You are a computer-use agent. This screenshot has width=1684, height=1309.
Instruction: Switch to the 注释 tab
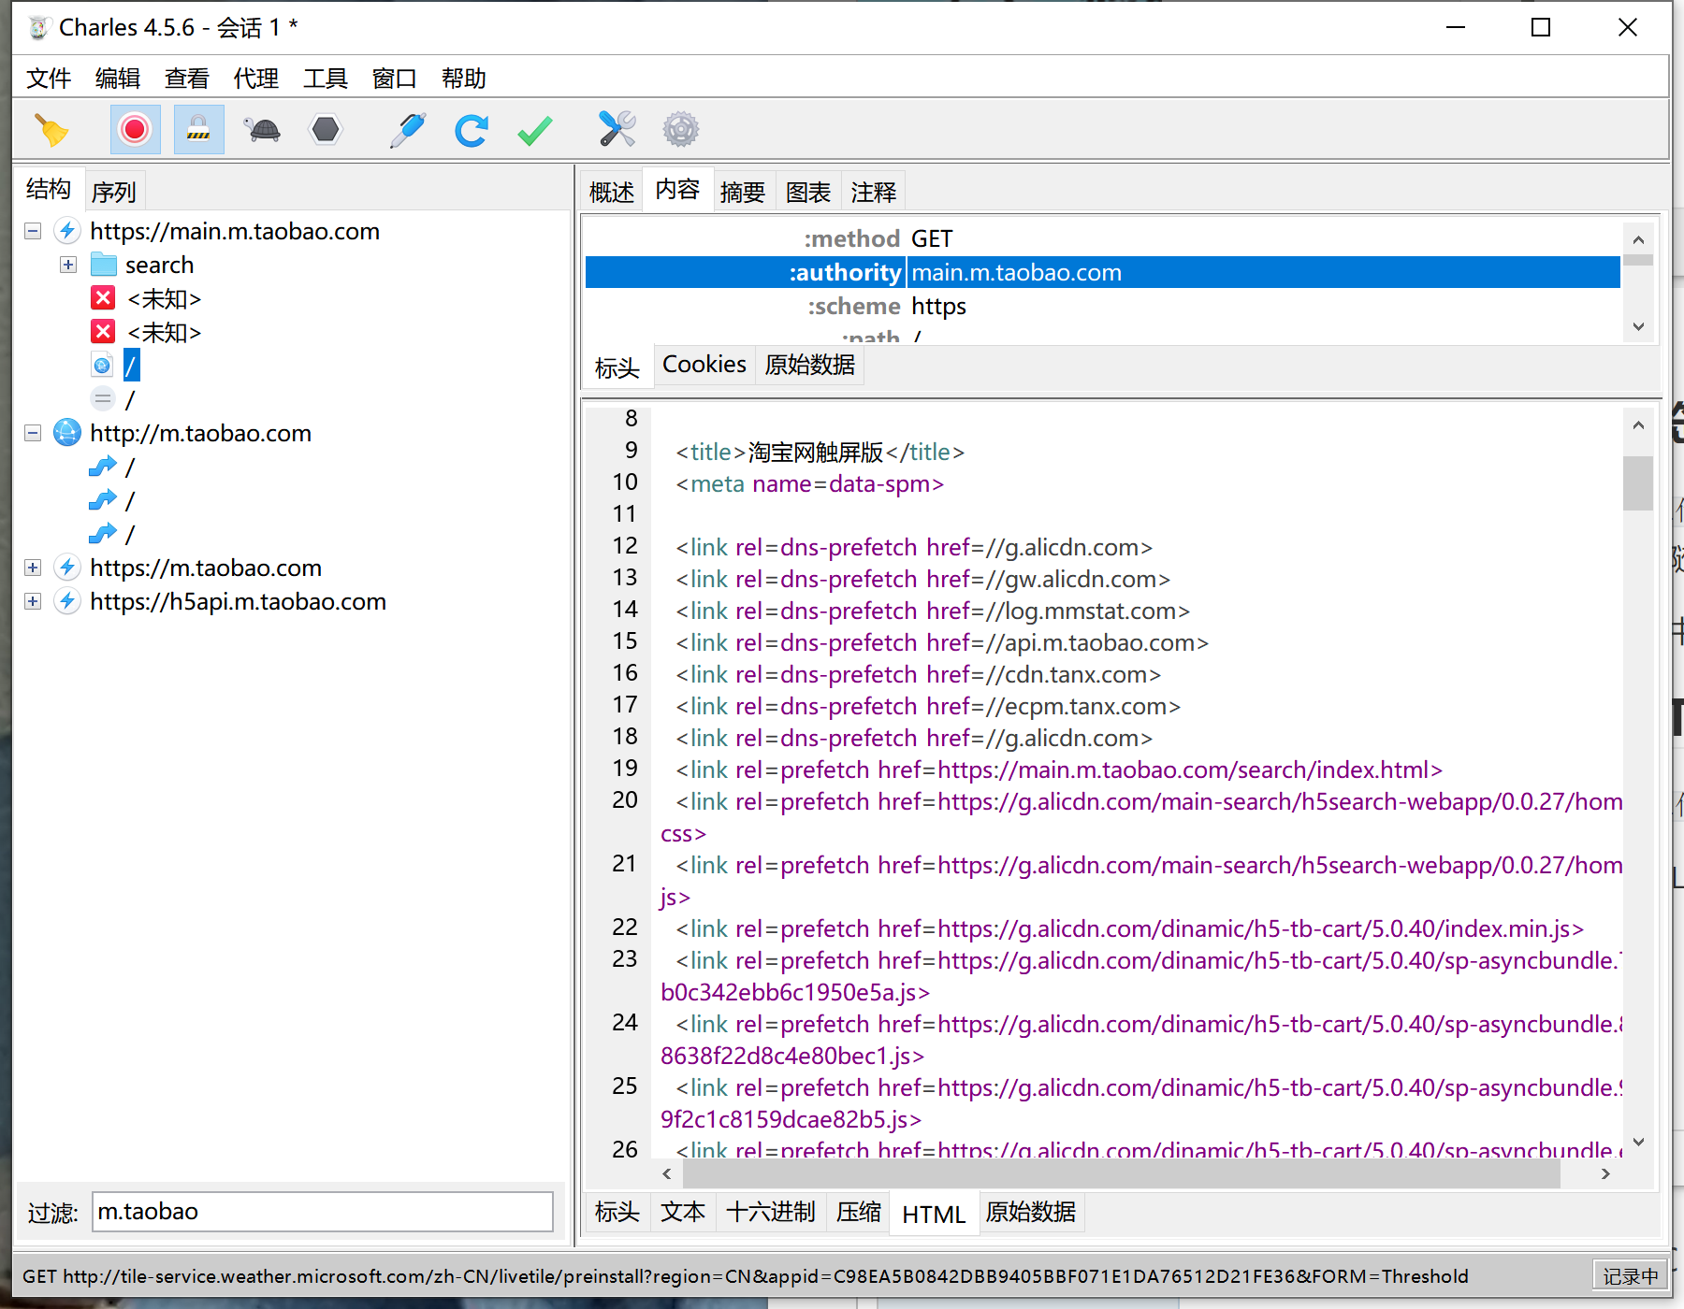(x=874, y=192)
